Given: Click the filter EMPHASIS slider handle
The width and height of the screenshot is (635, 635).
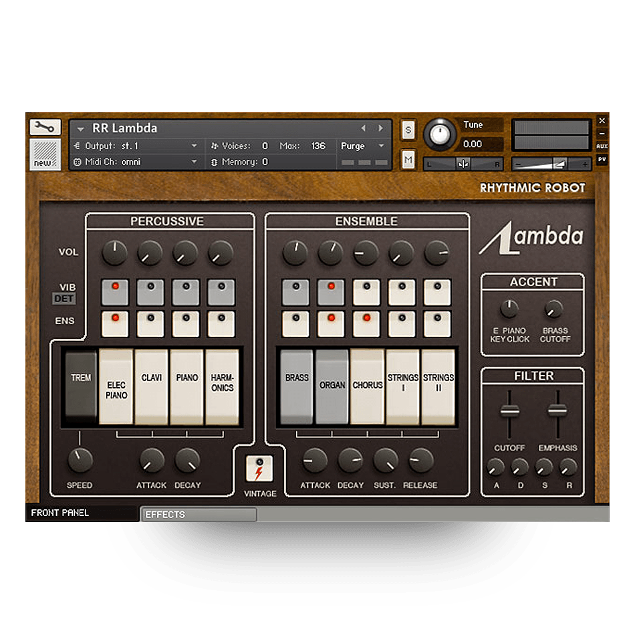Looking at the screenshot, I should (x=557, y=410).
